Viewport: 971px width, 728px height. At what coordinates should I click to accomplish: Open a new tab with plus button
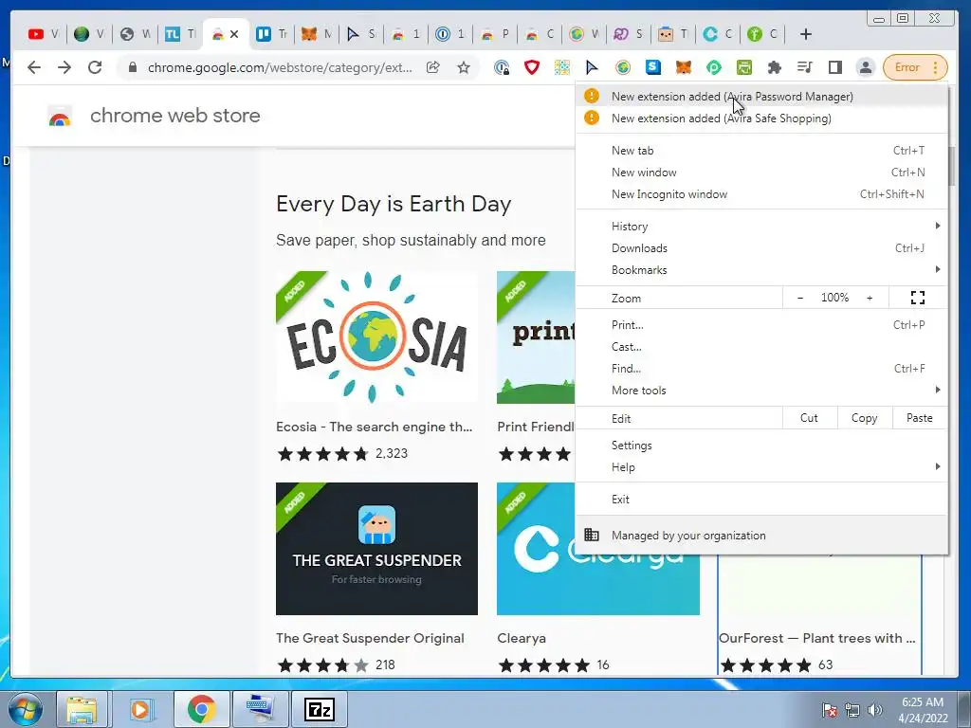point(806,34)
